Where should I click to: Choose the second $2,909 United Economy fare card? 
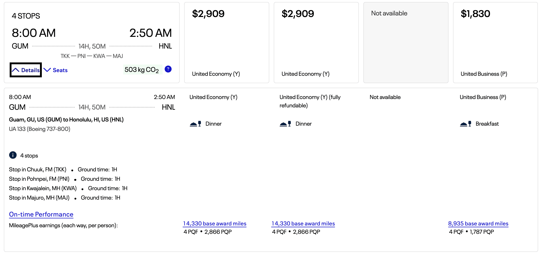pos(316,43)
